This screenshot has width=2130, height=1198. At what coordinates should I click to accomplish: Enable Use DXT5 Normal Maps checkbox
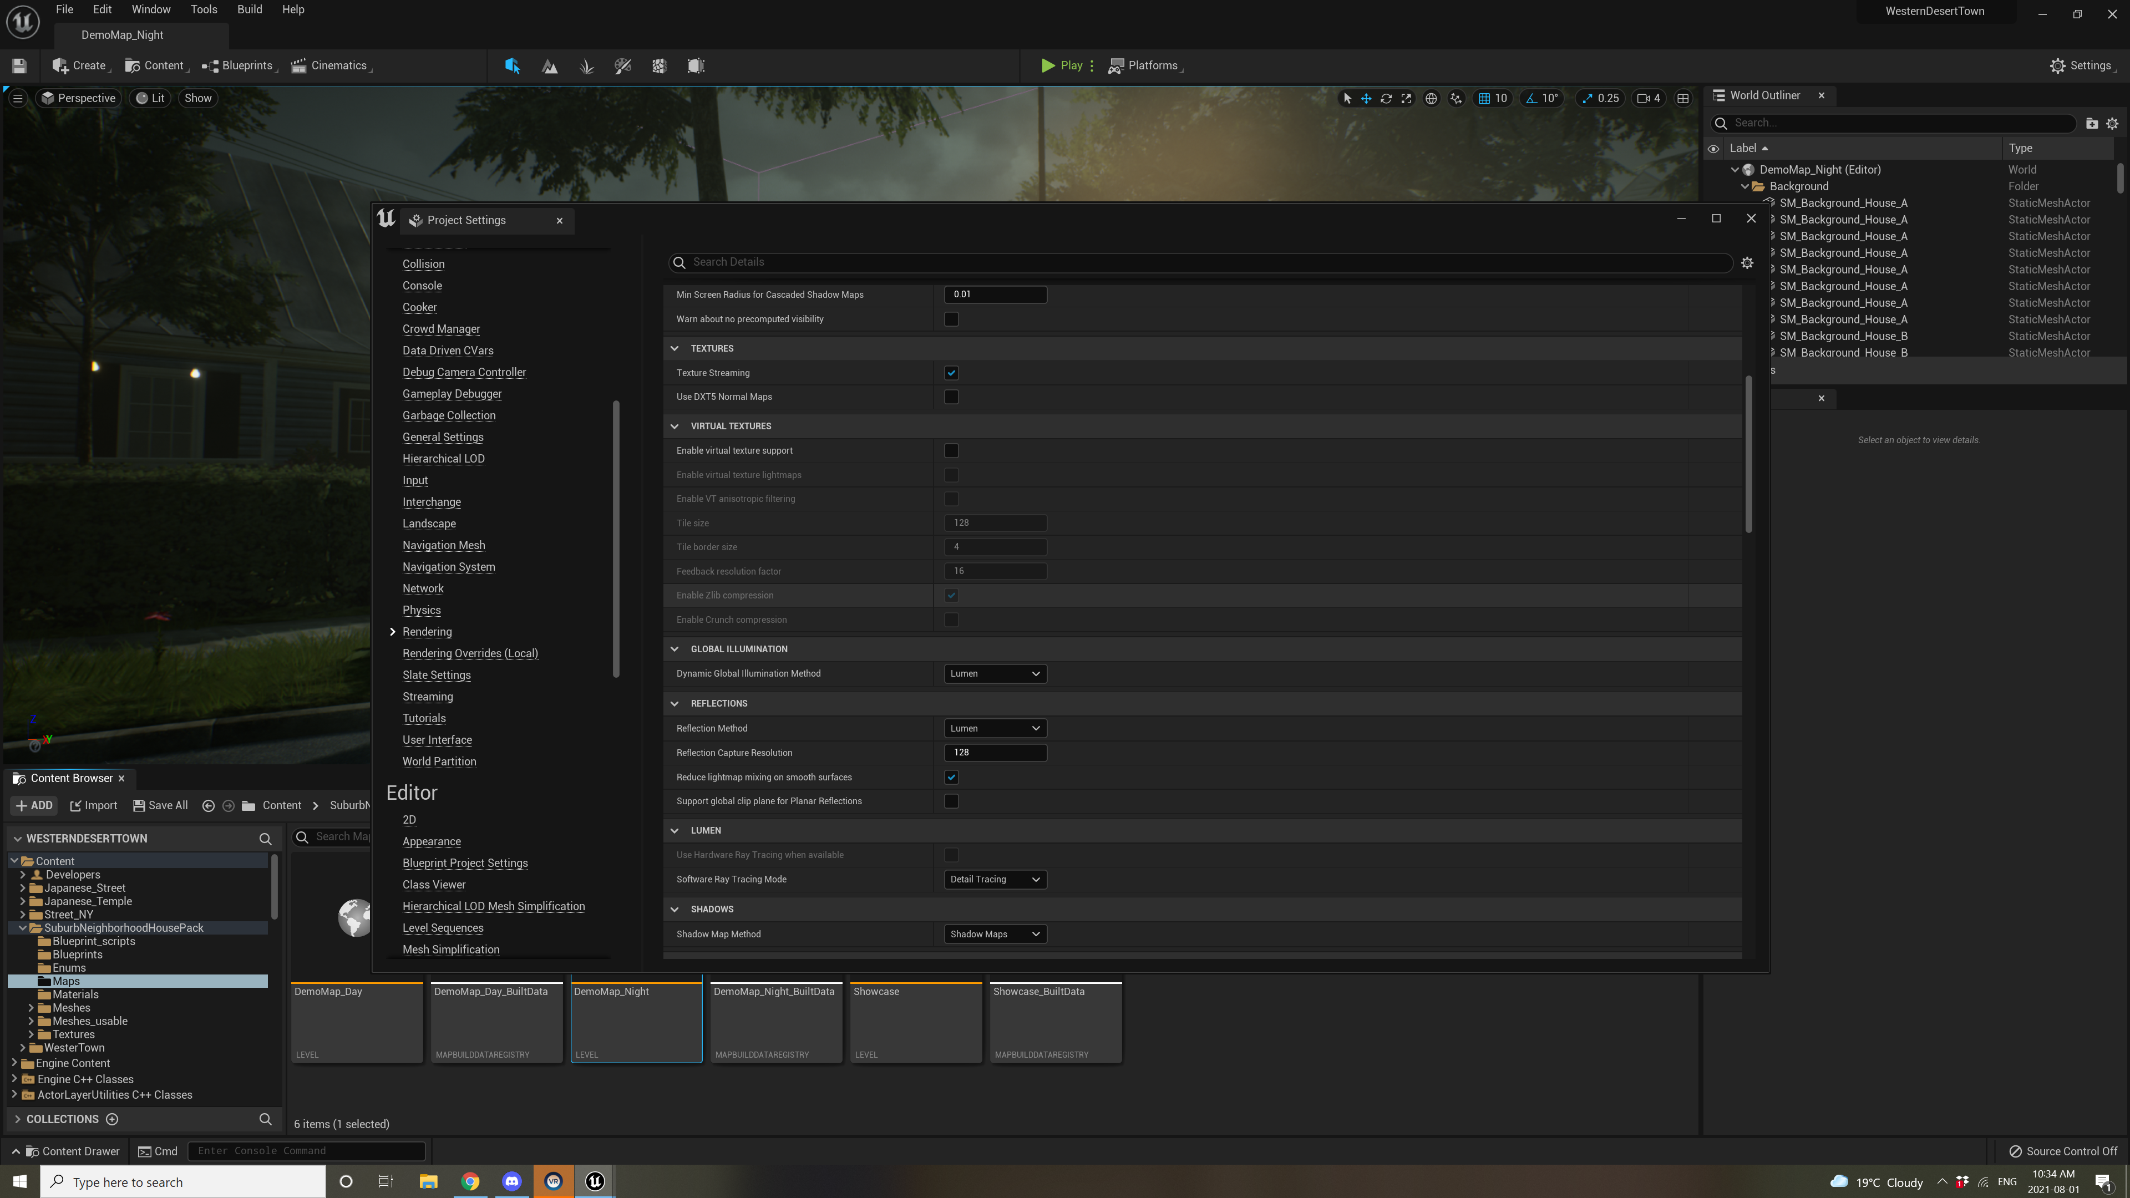[x=952, y=396]
